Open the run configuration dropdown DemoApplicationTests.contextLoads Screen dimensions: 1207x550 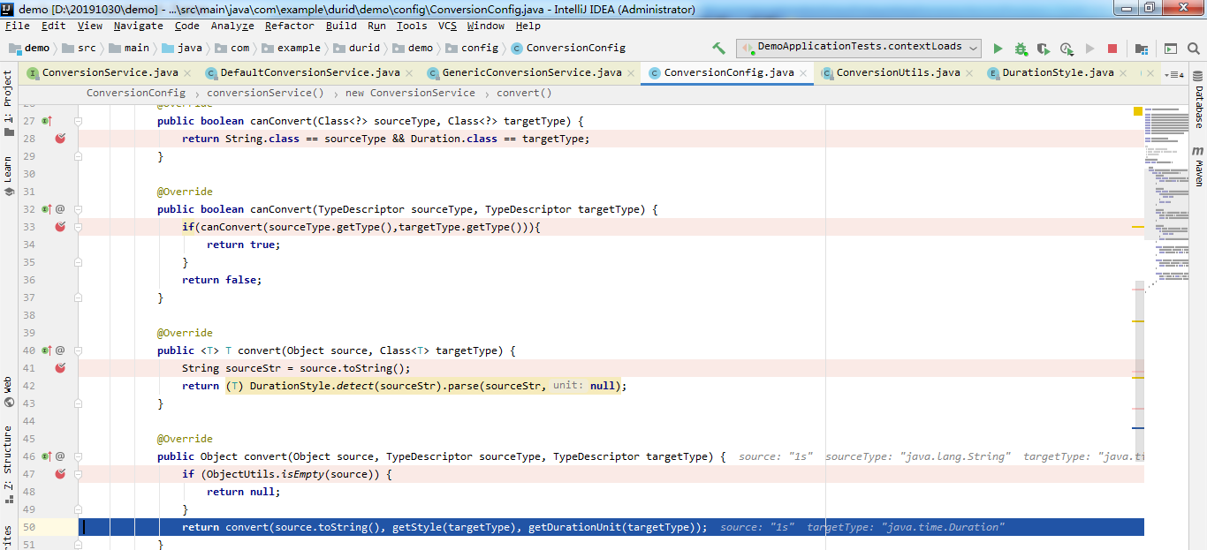(859, 48)
